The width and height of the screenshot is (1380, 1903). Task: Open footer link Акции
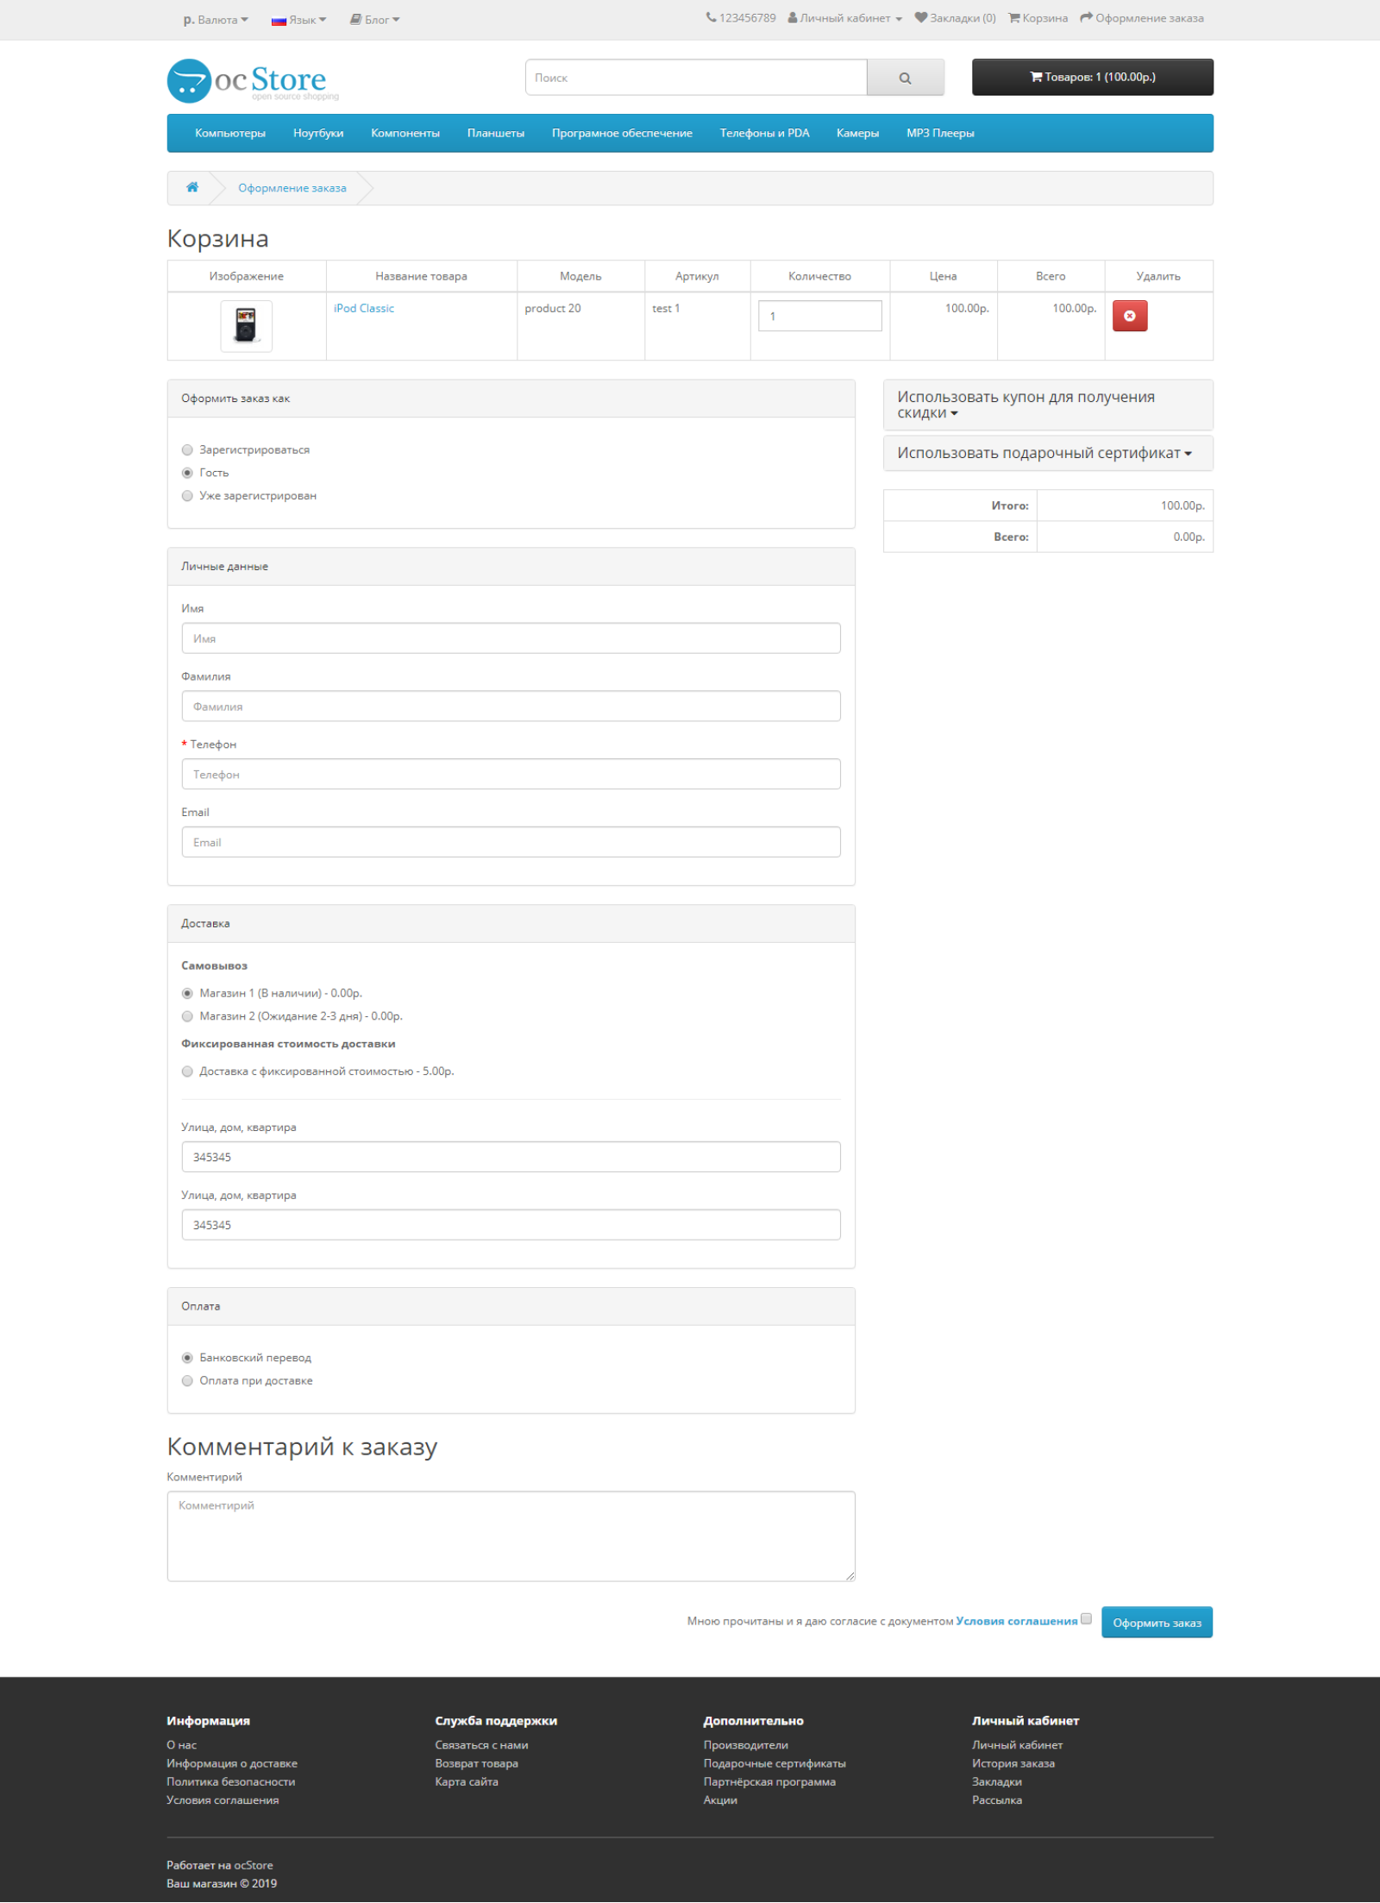coord(720,1800)
